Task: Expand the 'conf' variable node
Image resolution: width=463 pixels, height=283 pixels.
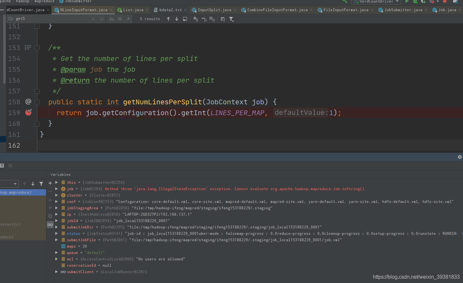Action: point(57,202)
